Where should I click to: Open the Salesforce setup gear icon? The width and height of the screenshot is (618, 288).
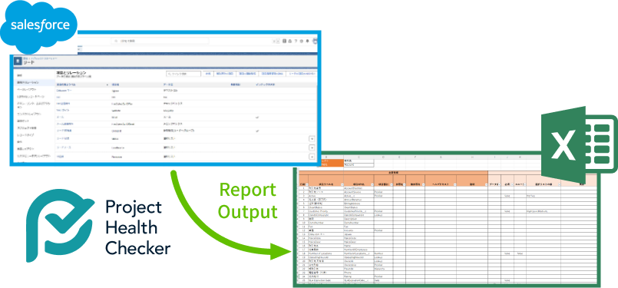pyautogui.click(x=302, y=41)
